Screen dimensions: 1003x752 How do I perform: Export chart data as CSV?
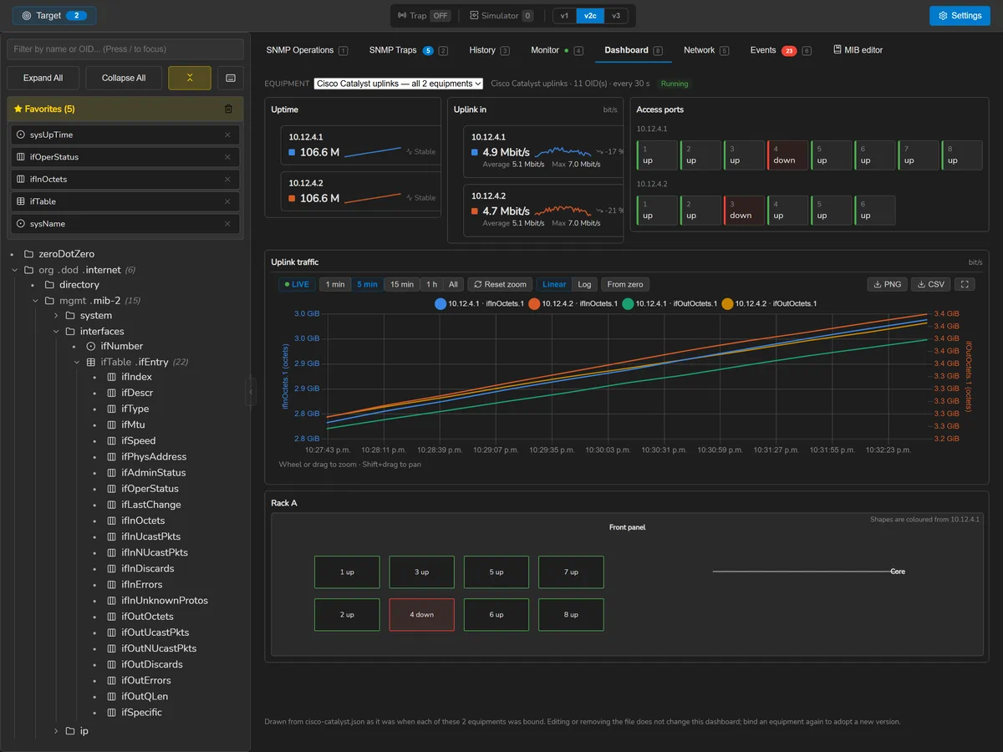[x=930, y=284]
